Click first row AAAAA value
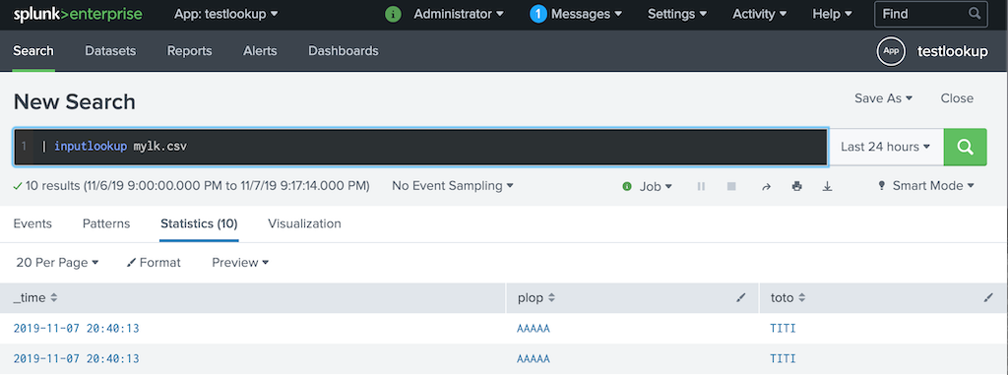 point(534,329)
